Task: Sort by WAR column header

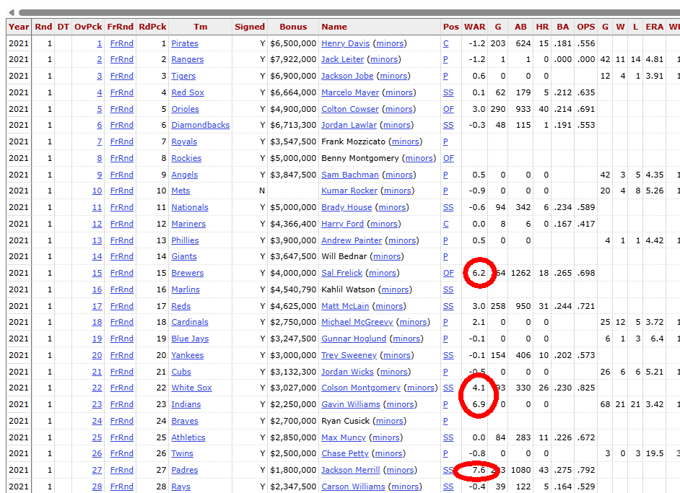Action: click(x=475, y=27)
